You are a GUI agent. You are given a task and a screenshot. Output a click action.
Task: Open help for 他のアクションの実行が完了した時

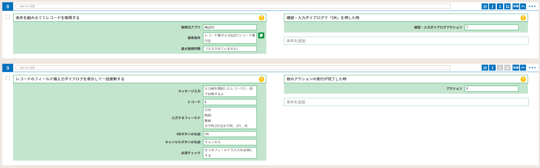tap(523, 79)
